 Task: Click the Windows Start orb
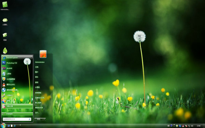pos(3,126)
